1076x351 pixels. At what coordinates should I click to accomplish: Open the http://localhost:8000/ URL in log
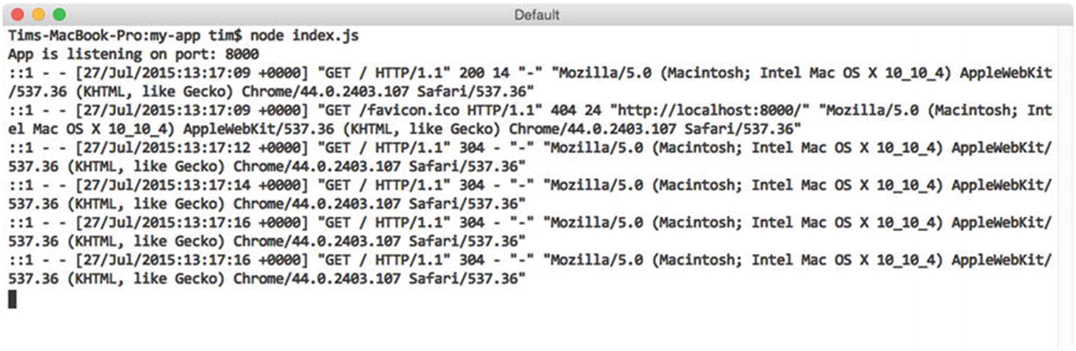pyautogui.click(x=709, y=110)
